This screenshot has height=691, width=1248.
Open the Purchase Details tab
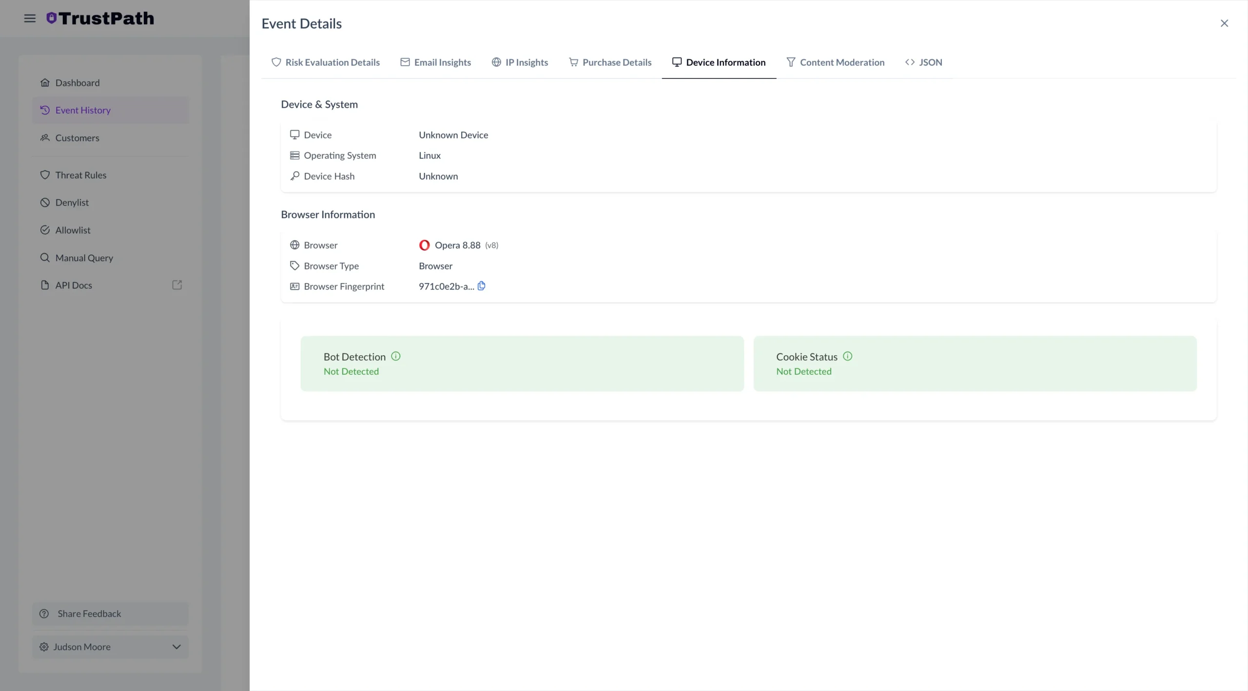tap(610, 62)
